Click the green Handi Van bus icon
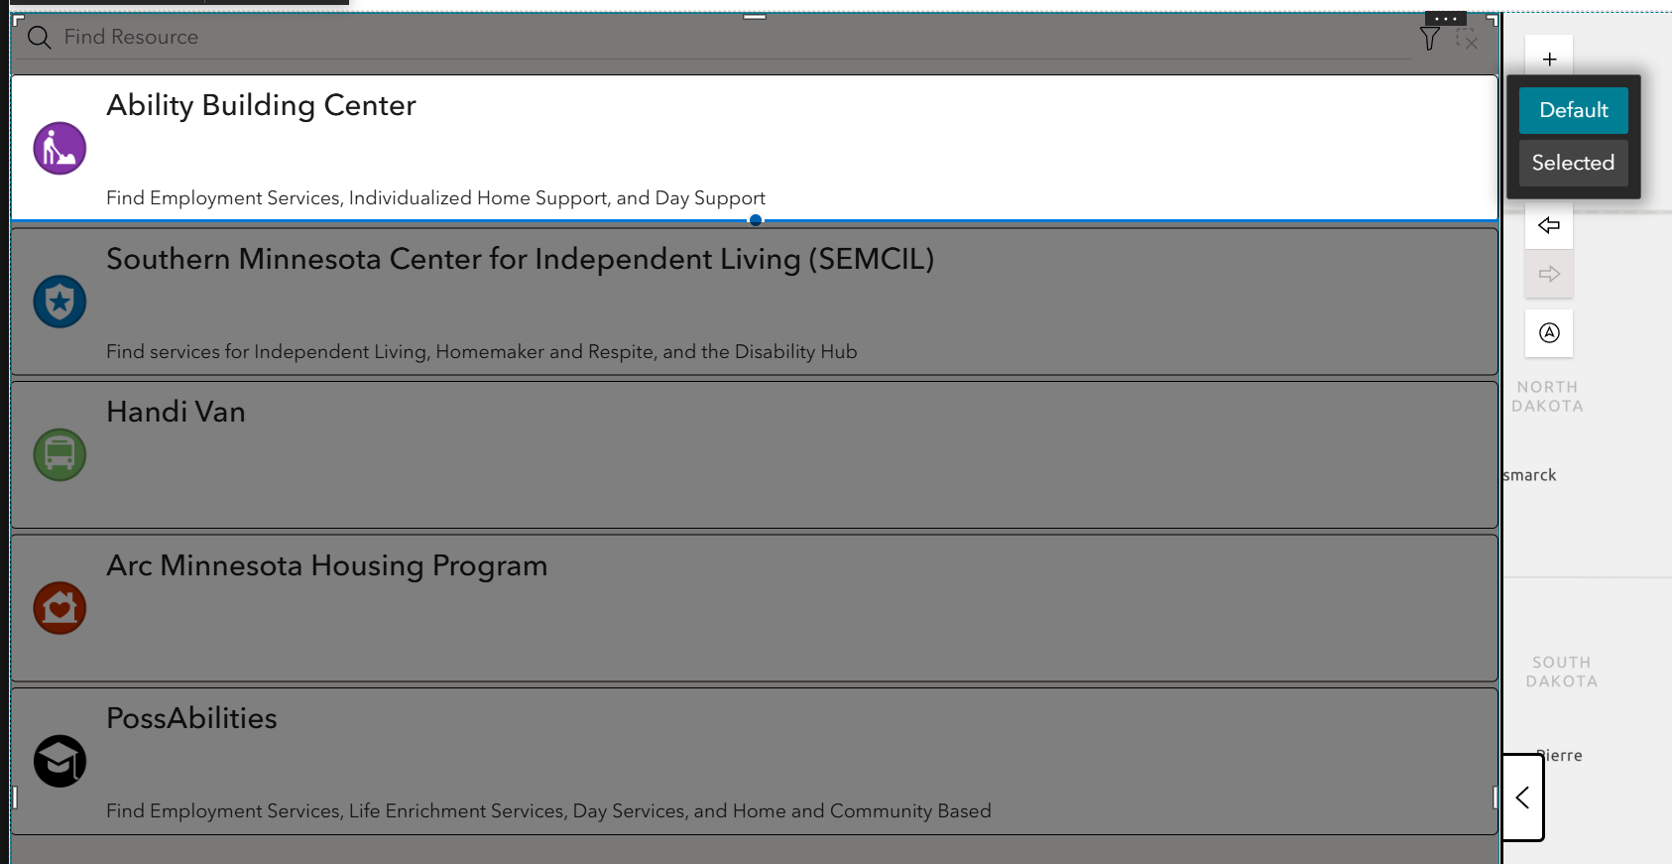Screen dimensions: 1672x864 [x=60, y=455]
